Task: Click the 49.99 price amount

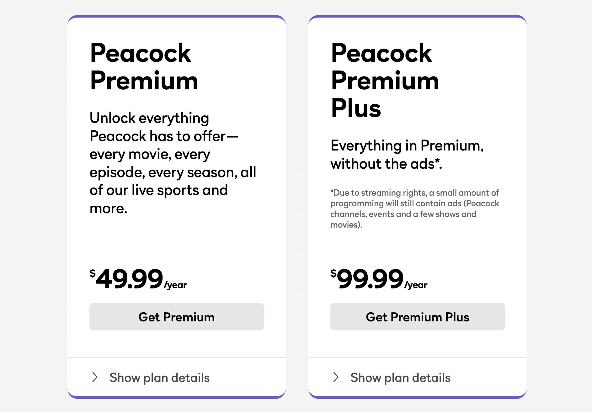Action: point(130,279)
